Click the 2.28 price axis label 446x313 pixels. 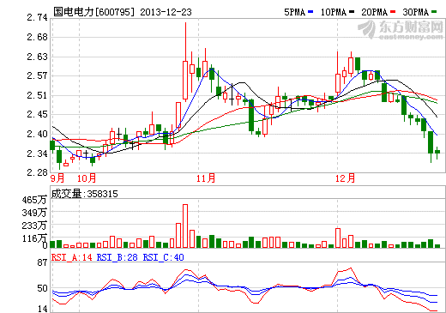(x=37, y=172)
